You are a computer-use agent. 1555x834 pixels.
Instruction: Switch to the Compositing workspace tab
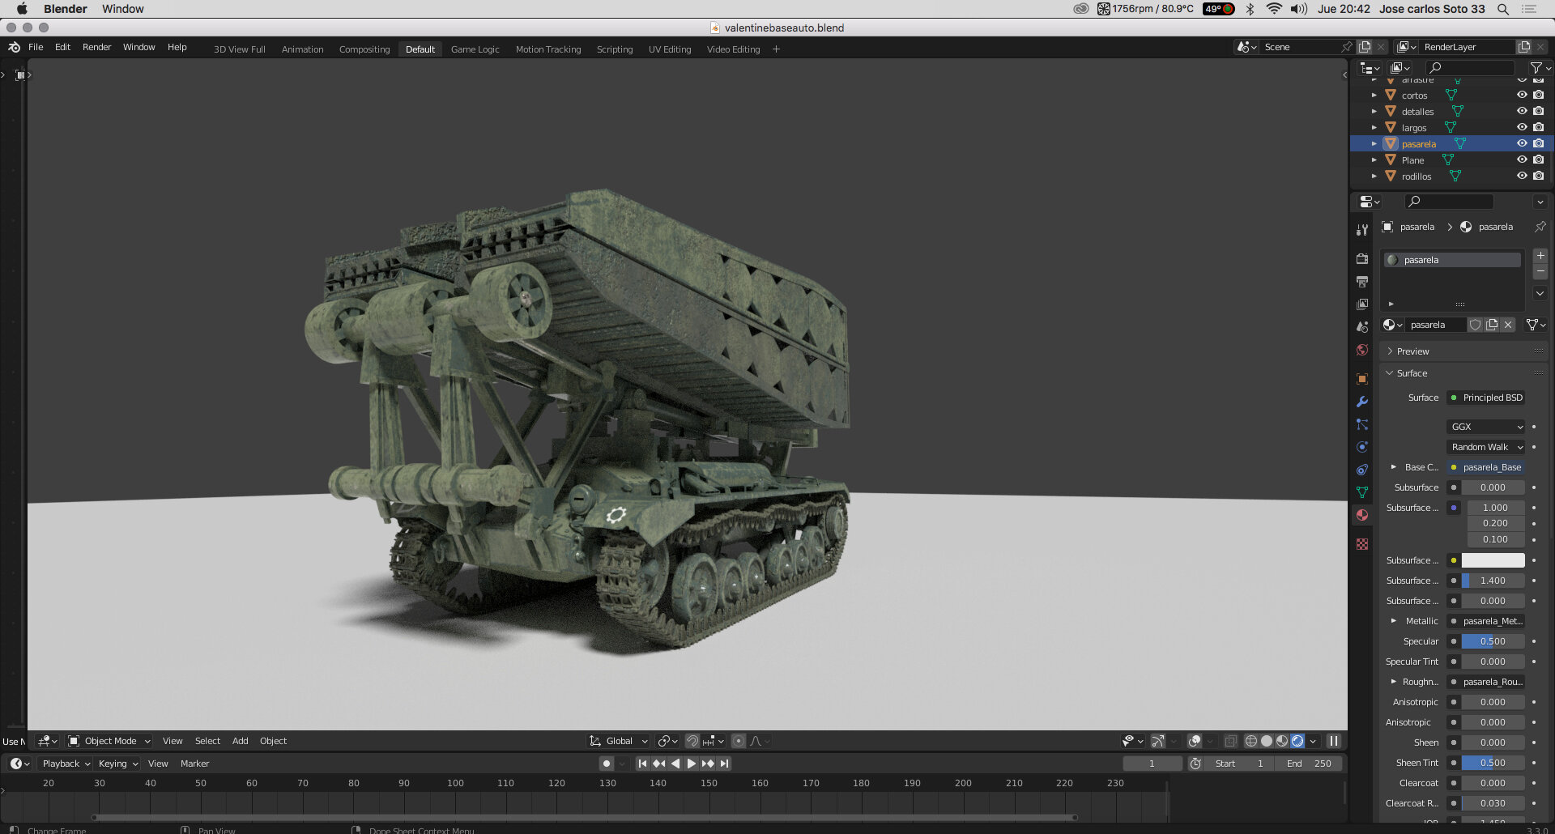(364, 49)
